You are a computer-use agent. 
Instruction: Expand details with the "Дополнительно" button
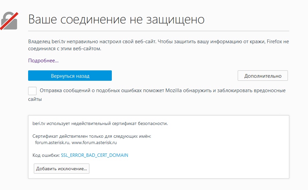(262, 76)
